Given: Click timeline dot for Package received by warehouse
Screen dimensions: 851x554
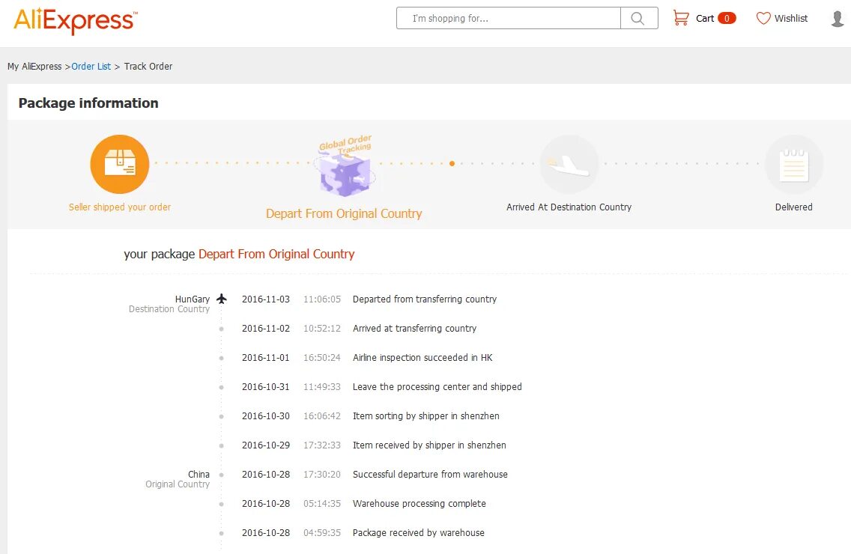Looking at the screenshot, I should tap(222, 533).
